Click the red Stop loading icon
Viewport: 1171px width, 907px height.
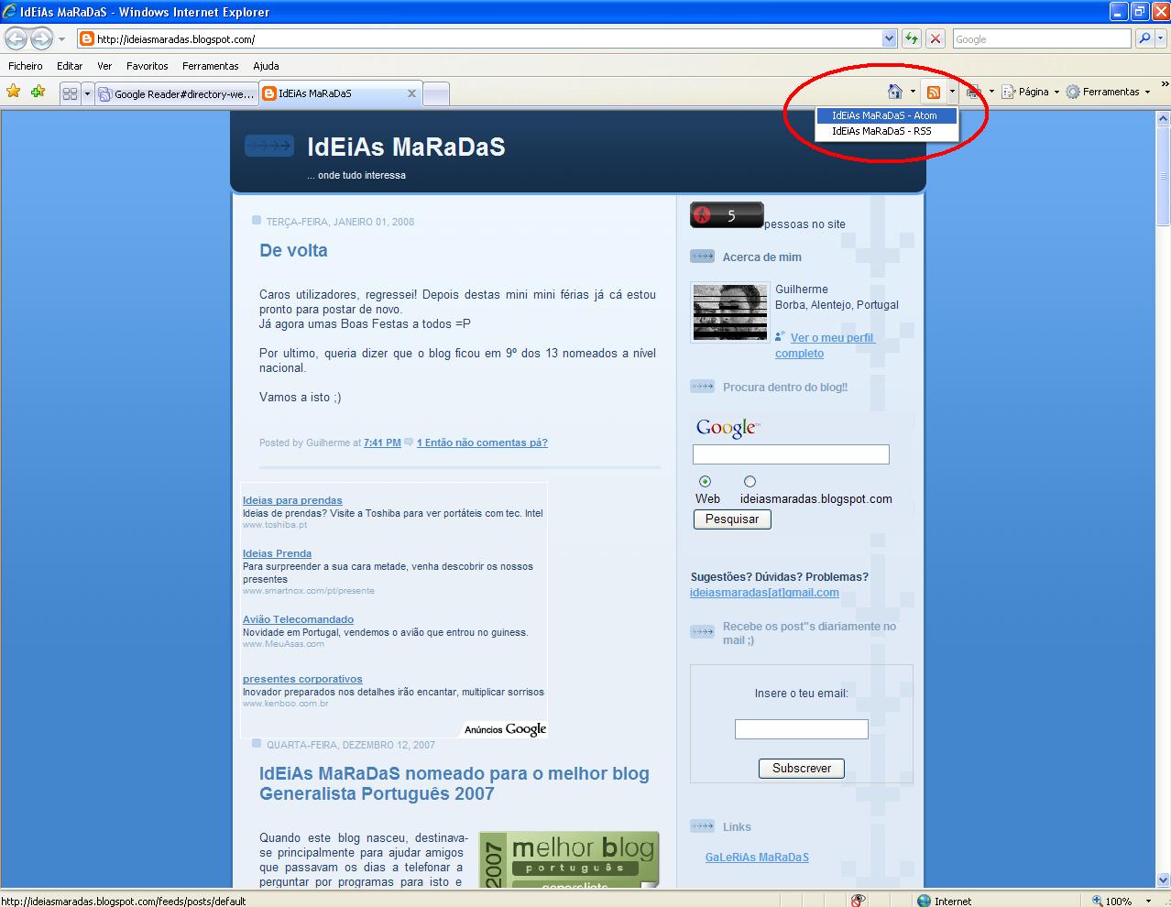pos(936,38)
